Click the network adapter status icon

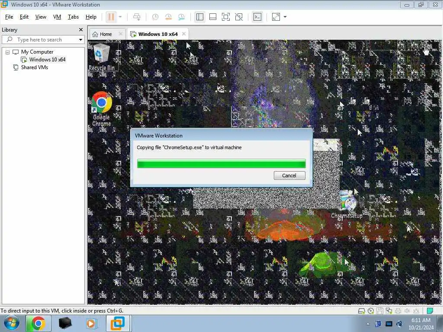point(389,311)
